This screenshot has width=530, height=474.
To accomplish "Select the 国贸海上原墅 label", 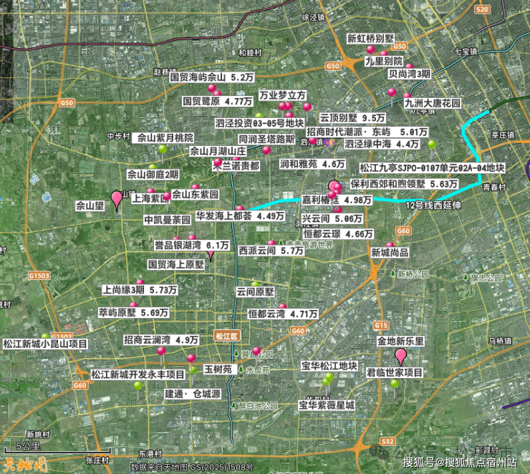I will pyautogui.click(x=176, y=264).
